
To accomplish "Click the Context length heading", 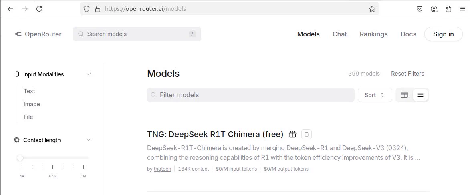I will pyautogui.click(x=42, y=140).
